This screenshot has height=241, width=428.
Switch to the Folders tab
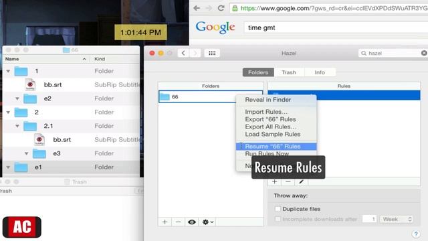258,72
